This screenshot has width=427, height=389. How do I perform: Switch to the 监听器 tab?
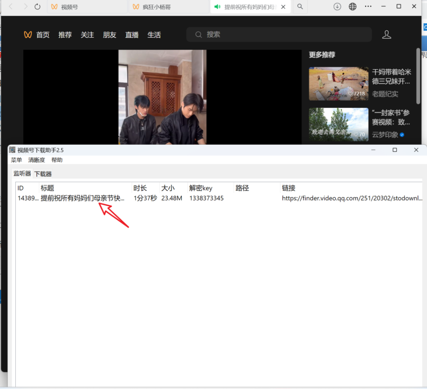(x=22, y=174)
